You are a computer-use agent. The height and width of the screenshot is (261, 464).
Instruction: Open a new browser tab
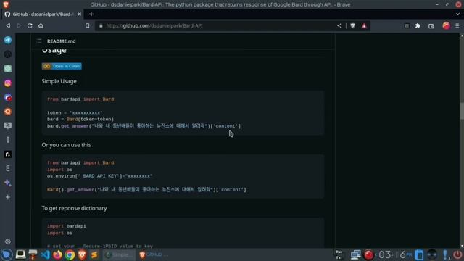tap(91, 14)
